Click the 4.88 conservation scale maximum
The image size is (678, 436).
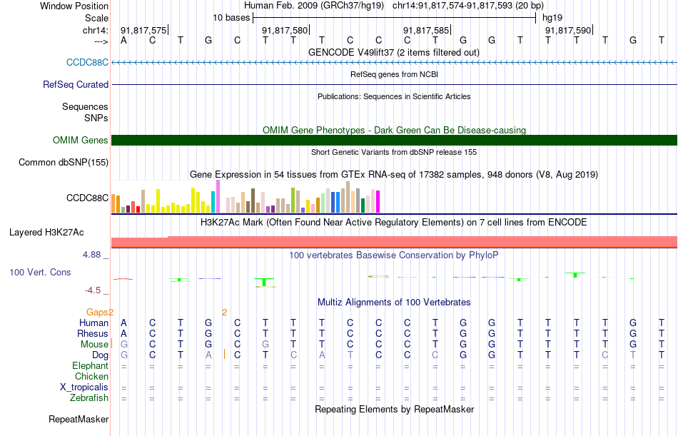click(91, 254)
